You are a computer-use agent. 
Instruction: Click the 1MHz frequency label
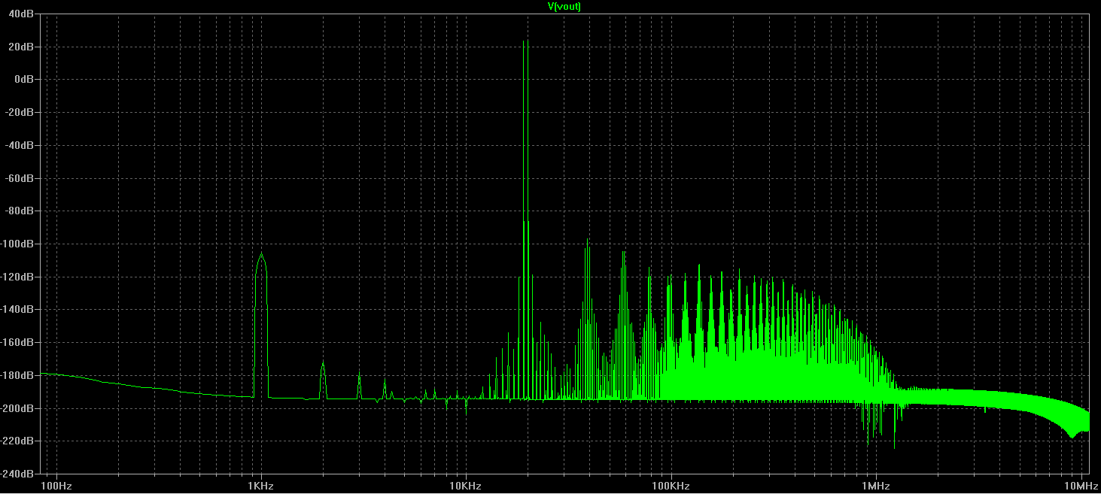point(875,486)
